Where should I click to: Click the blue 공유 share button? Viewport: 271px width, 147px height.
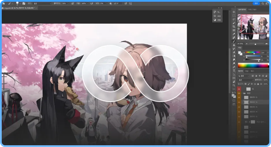point(256,3)
